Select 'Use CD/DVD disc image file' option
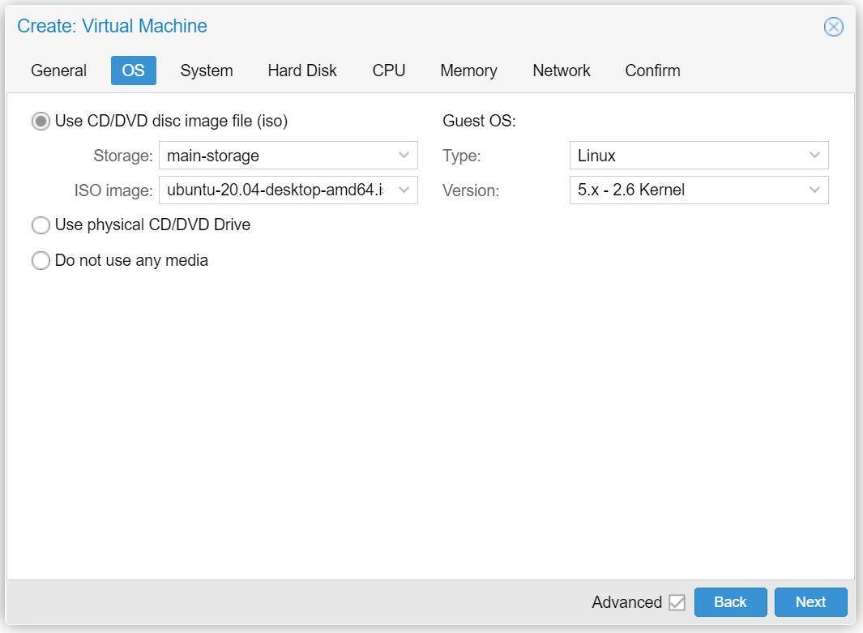This screenshot has width=863, height=633. pos(41,122)
